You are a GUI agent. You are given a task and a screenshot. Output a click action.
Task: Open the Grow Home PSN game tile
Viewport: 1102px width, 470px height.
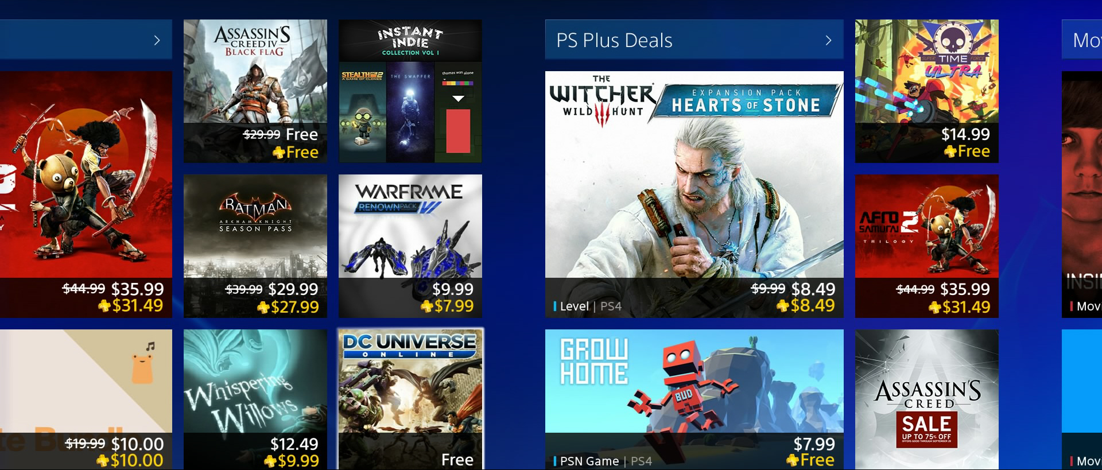(x=694, y=399)
